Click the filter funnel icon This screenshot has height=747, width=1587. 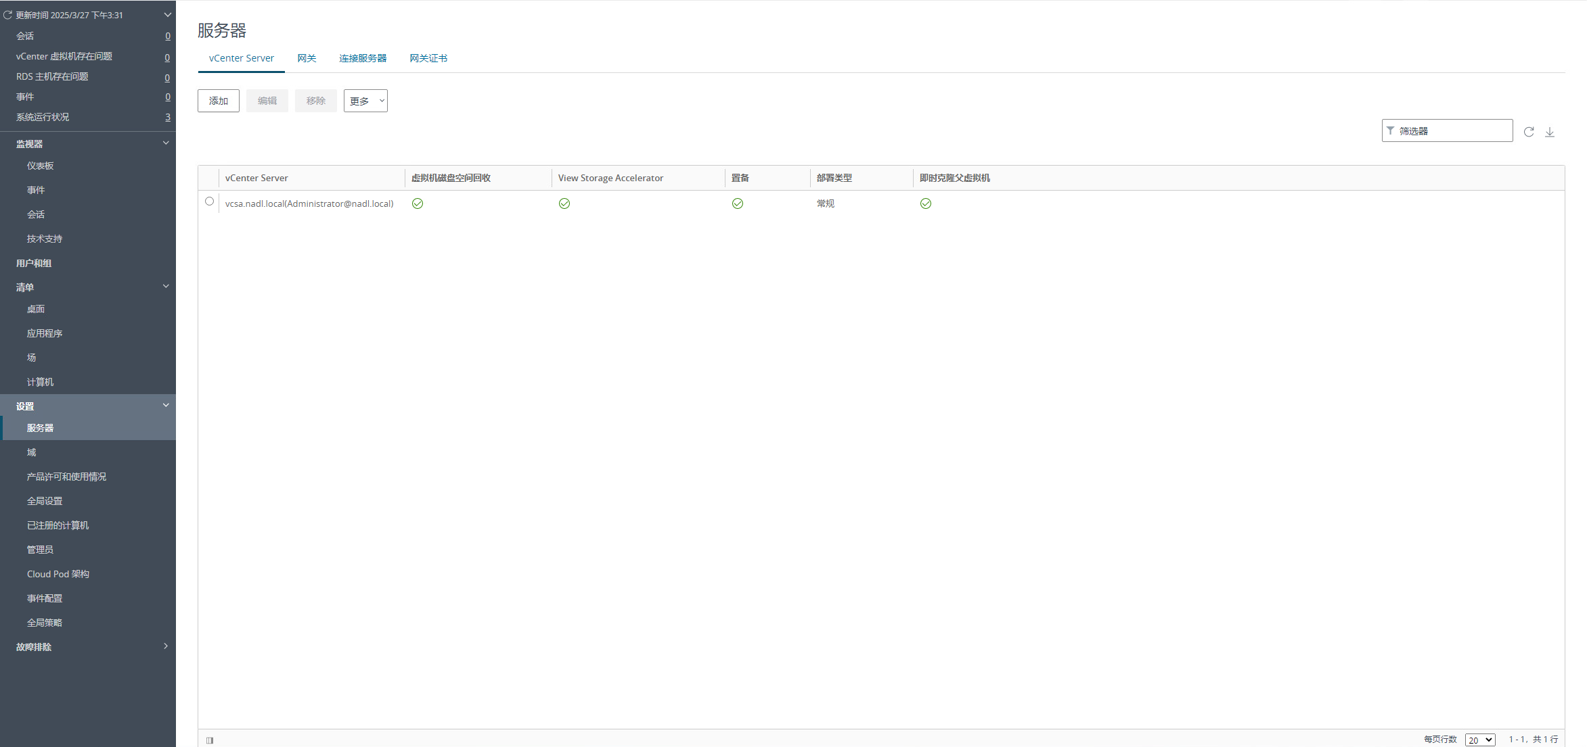[x=1390, y=130]
